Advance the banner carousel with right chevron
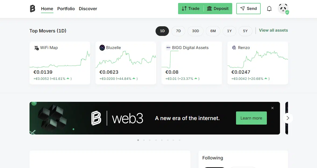This screenshot has width=317, height=168. (288, 118)
